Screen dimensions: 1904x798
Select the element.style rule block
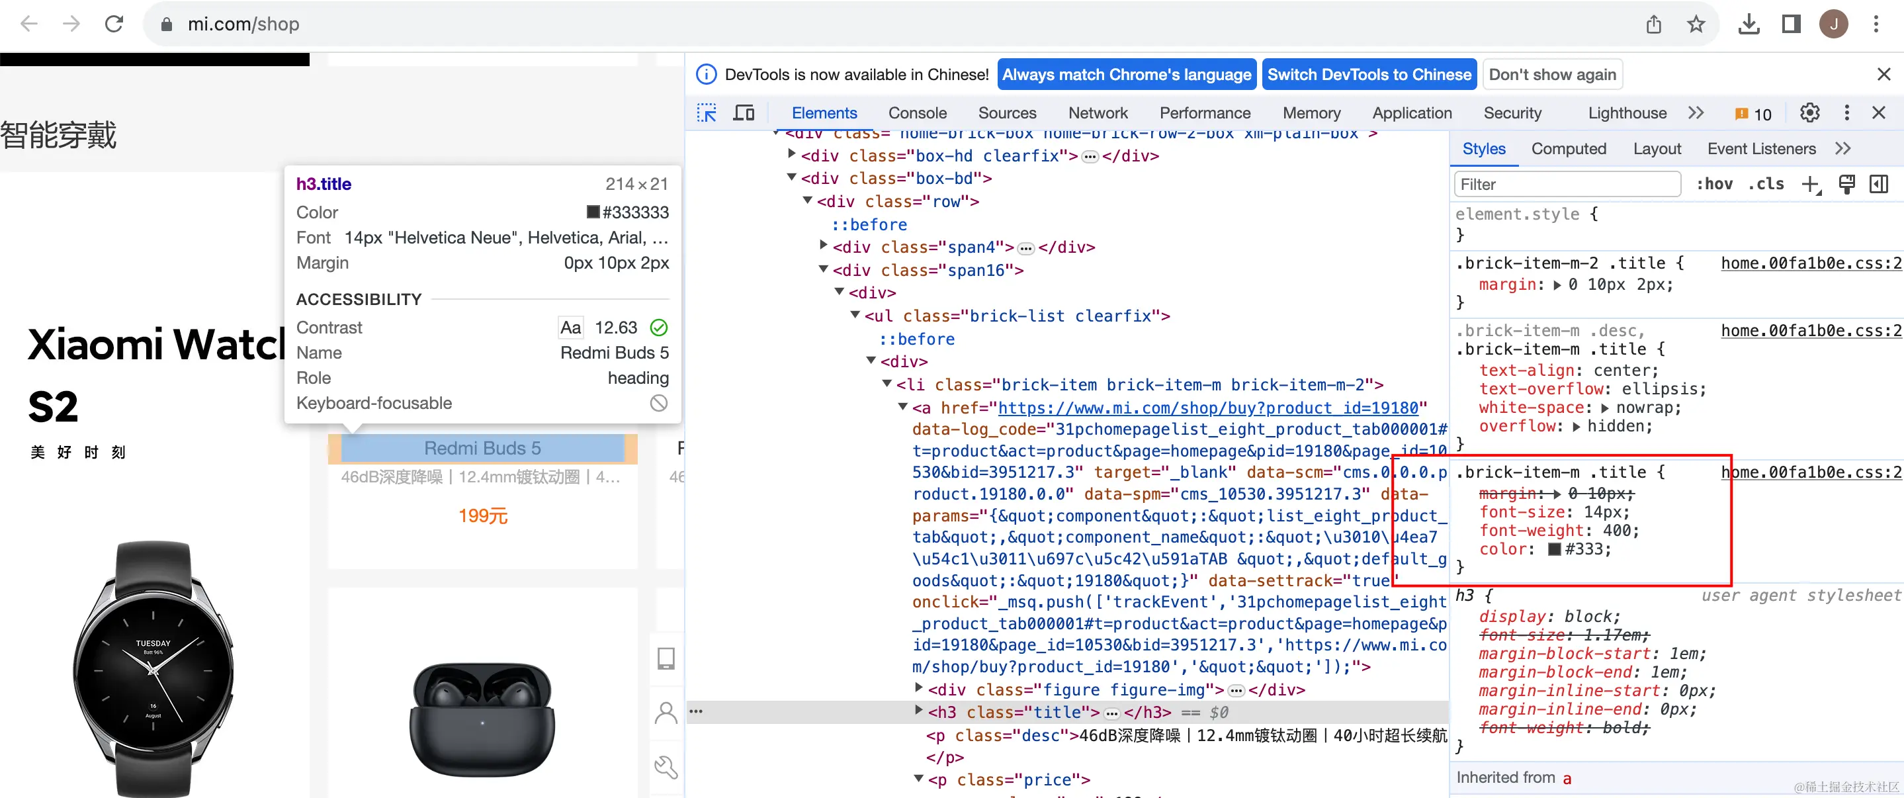click(x=1678, y=224)
